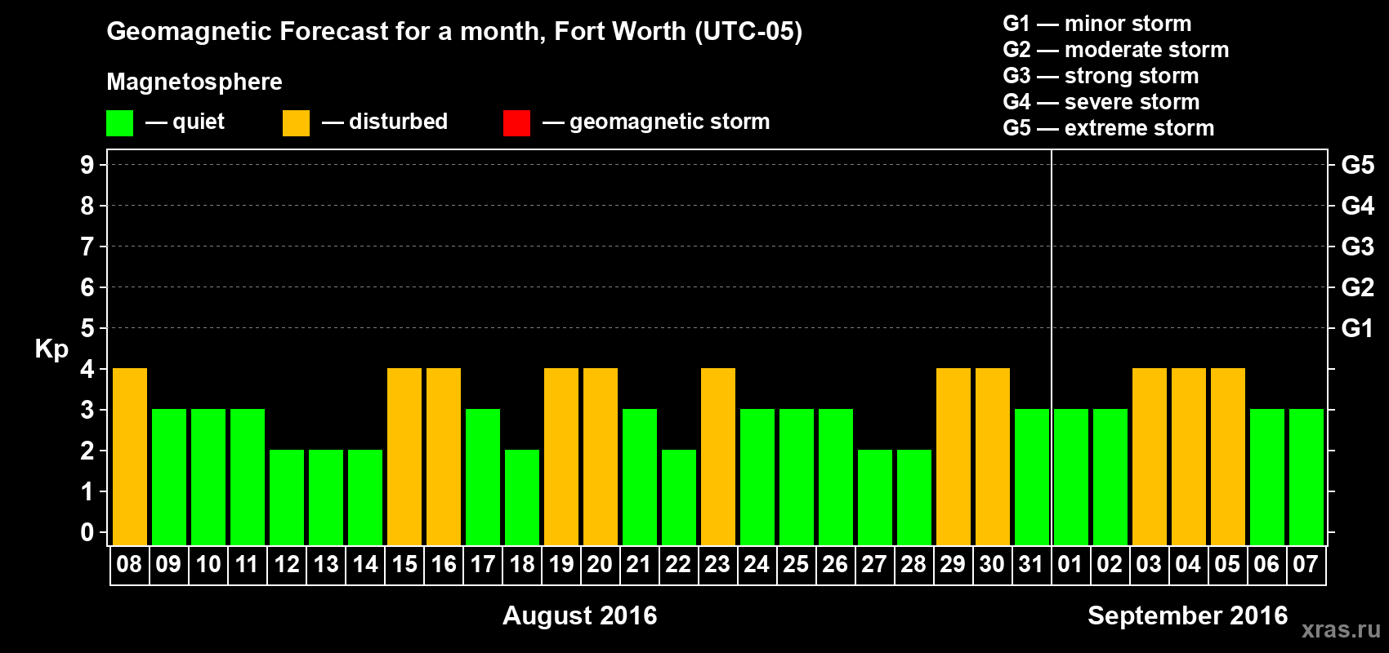Click the G1 right-axis label

pyautogui.click(x=1358, y=328)
